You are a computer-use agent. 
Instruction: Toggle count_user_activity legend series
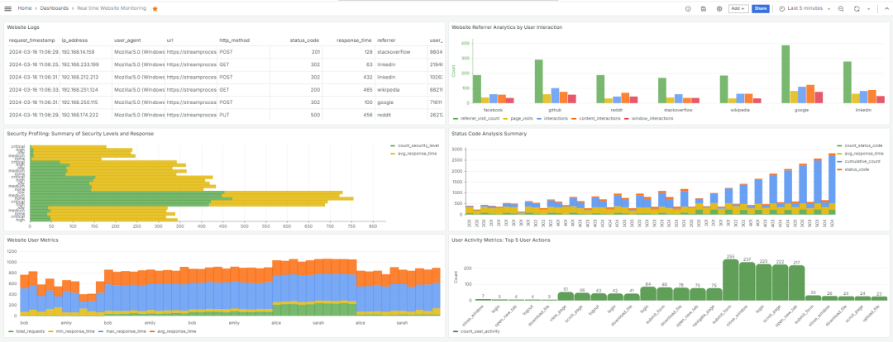click(476, 330)
